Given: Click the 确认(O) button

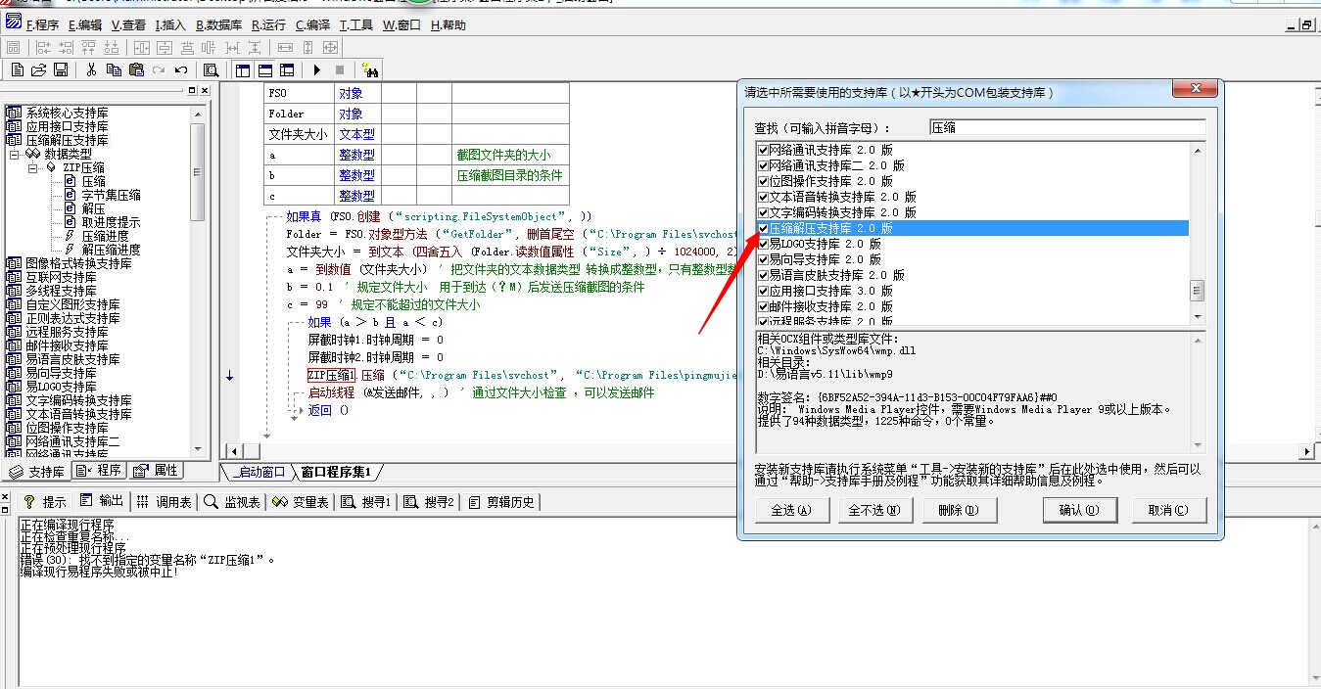Looking at the screenshot, I should (x=1079, y=510).
